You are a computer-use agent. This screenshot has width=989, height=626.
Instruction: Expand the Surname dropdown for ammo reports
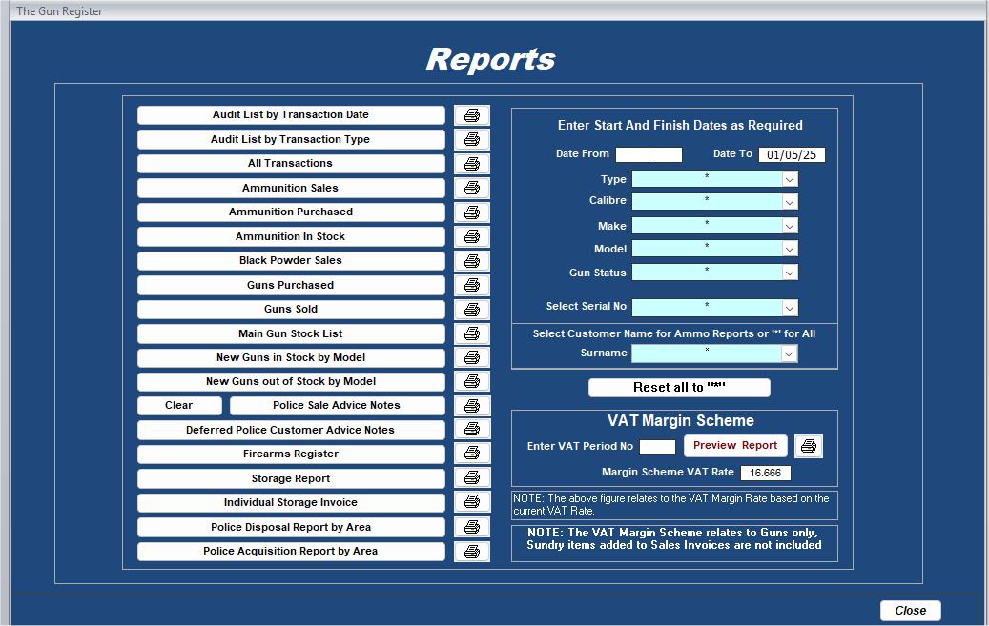[x=790, y=353]
